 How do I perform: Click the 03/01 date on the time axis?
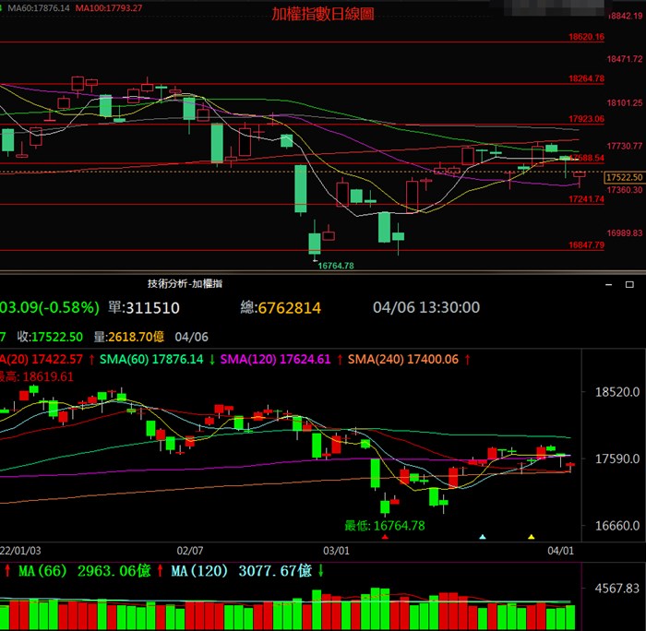[x=337, y=549]
